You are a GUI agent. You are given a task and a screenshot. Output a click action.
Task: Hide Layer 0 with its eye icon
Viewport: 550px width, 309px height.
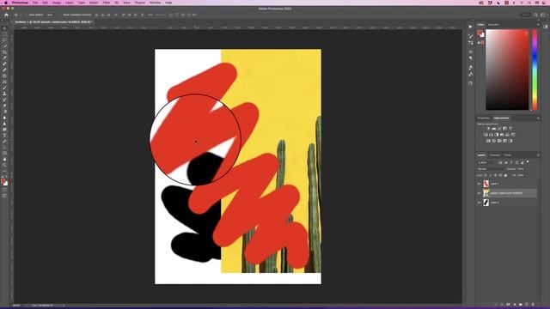coord(480,203)
